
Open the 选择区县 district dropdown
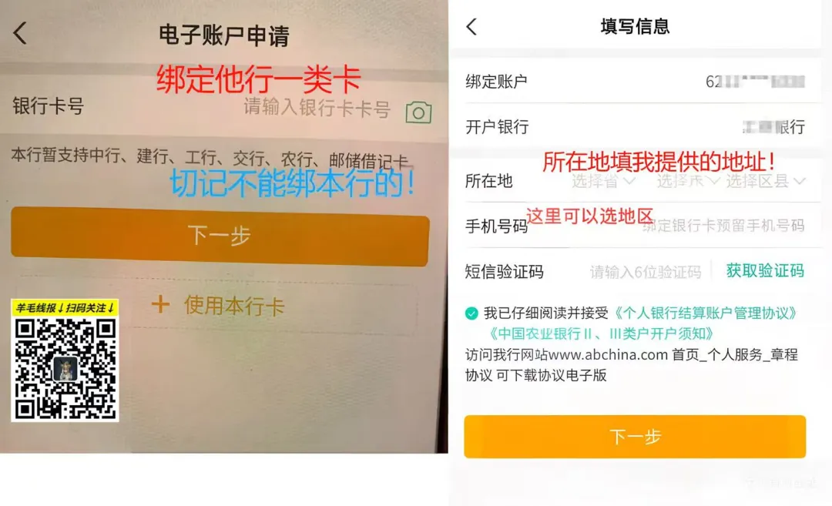pos(766,181)
